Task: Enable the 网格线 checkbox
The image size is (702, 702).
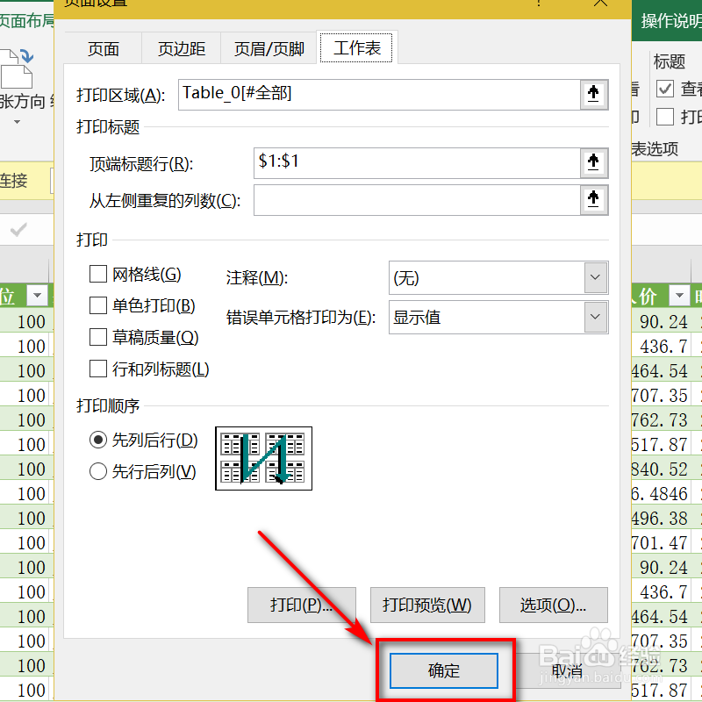Action: (x=99, y=274)
